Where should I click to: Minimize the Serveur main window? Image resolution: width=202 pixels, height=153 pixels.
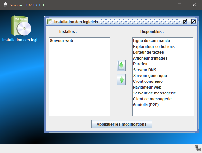tap(165, 5)
